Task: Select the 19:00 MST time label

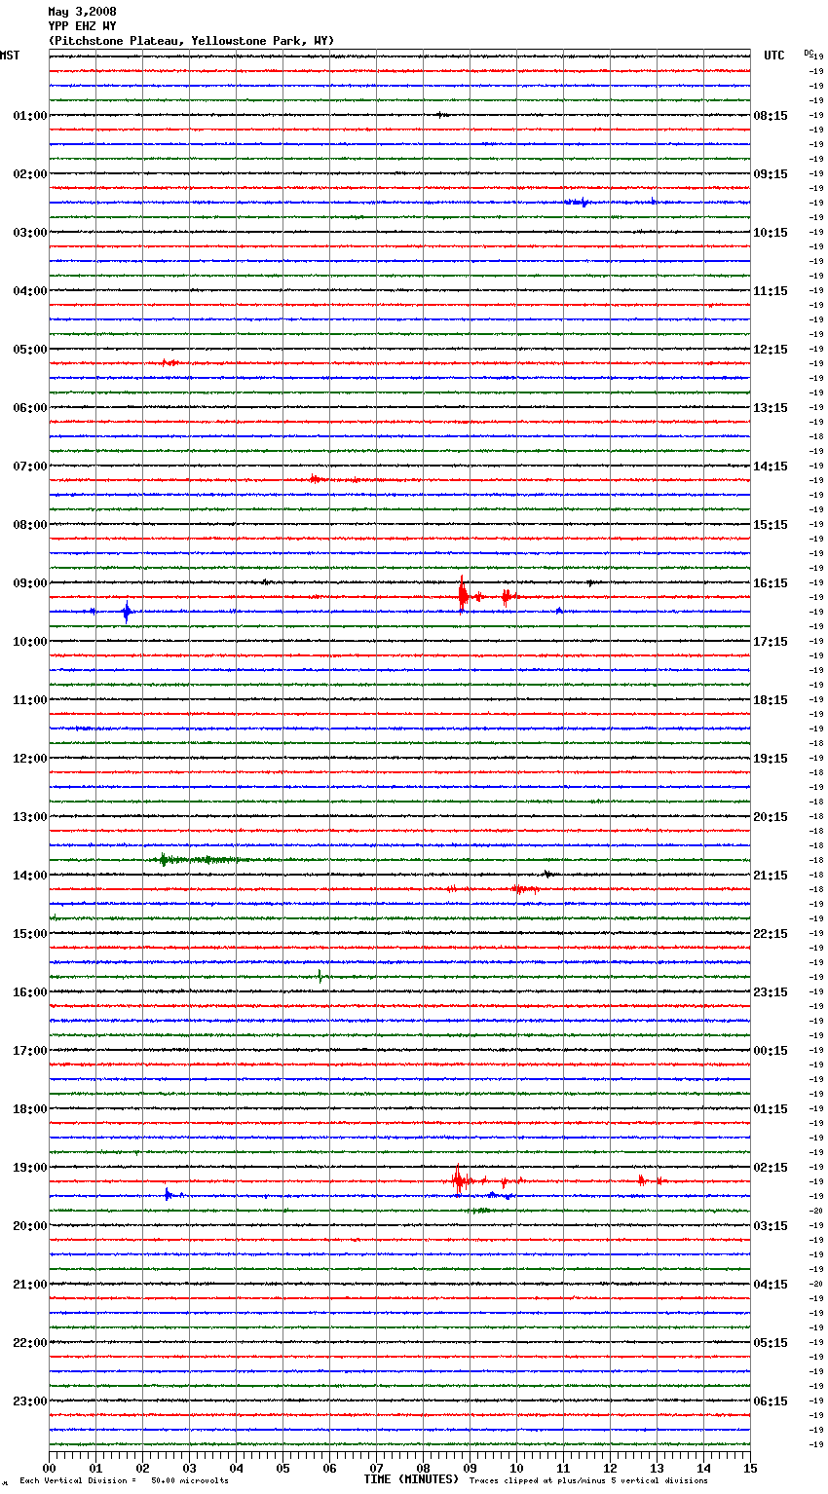Action: pos(30,1168)
